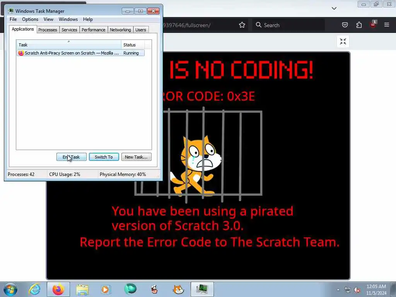Open the Windows menu in Task Manager
This screenshot has height=297, width=396.
(x=68, y=19)
